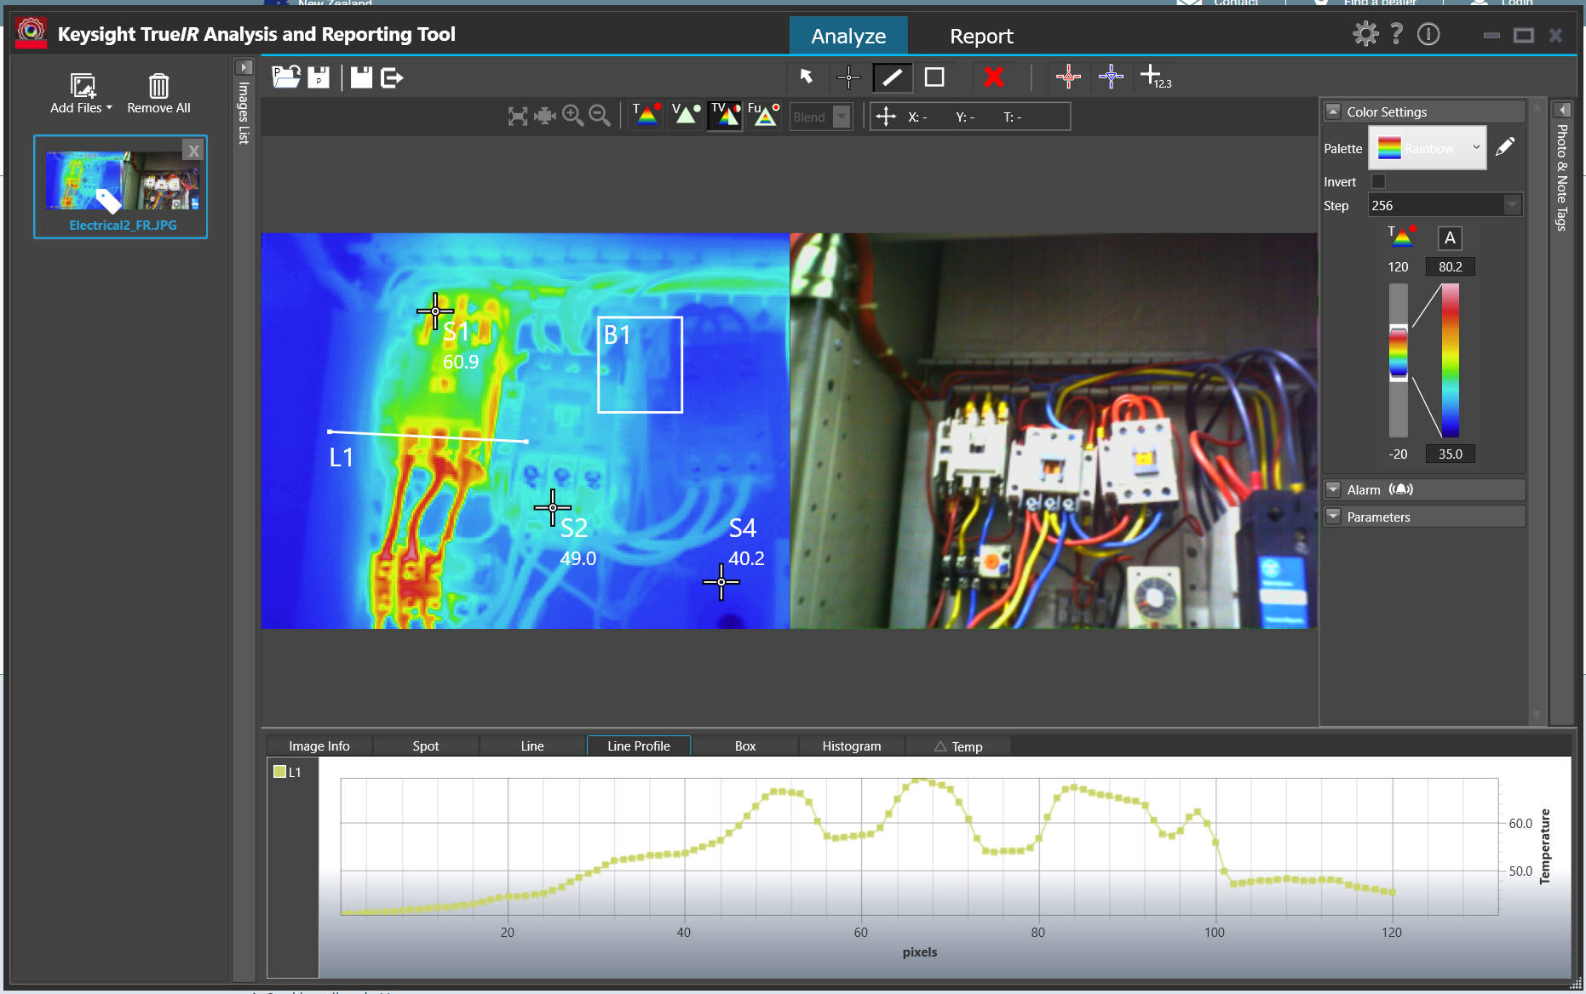Click the red X delete icon
This screenshot has width=1586, height=994.
click(x=993, y=77)
